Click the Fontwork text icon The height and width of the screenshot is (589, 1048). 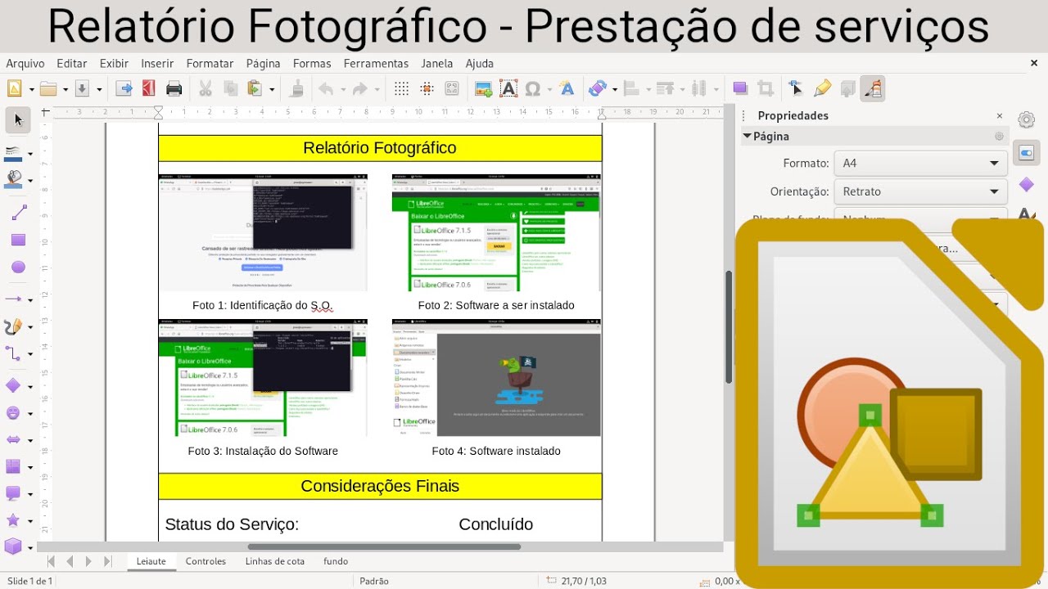tap(567, 88)
